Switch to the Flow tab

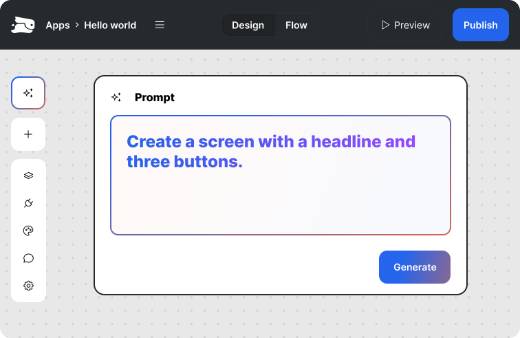(x=296, y=25)
